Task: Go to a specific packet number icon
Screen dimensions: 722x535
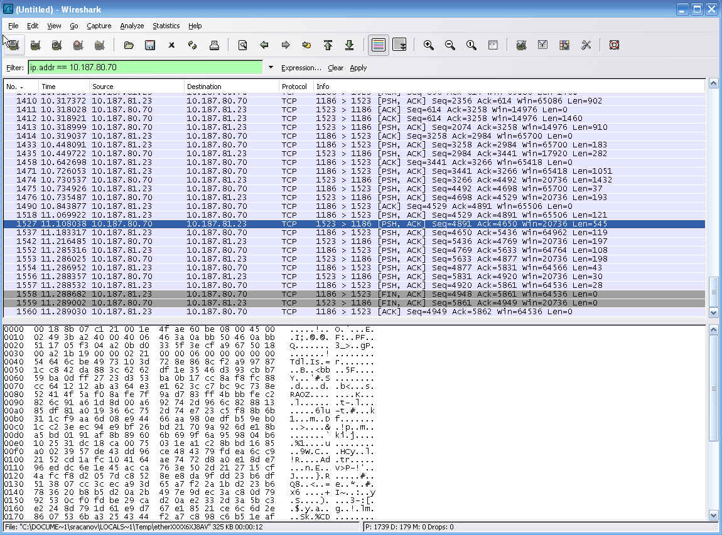Action: [306, 45]
